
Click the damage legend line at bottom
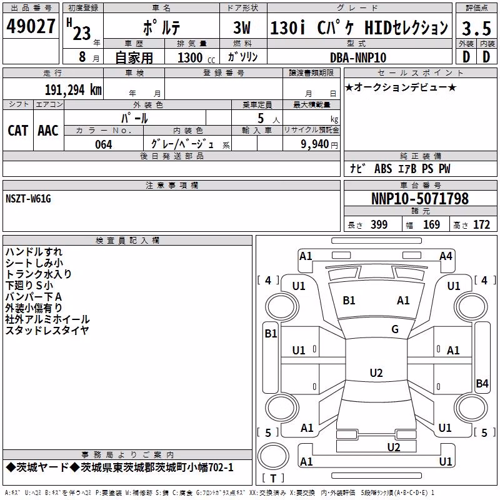pos(220,492)
